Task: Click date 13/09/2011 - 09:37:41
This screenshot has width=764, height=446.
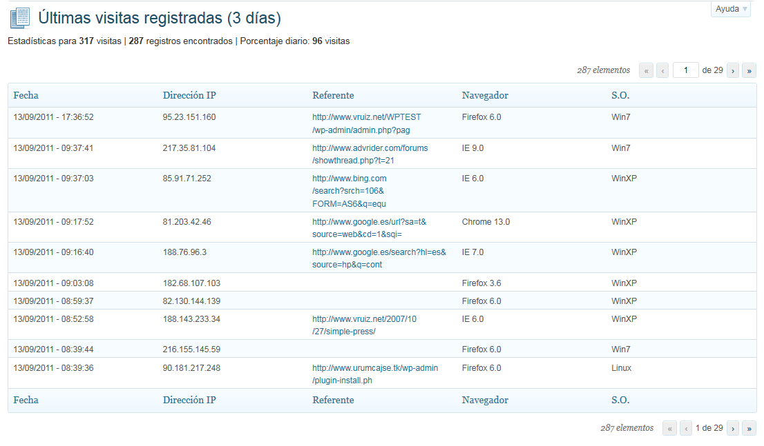Action: 54,148
